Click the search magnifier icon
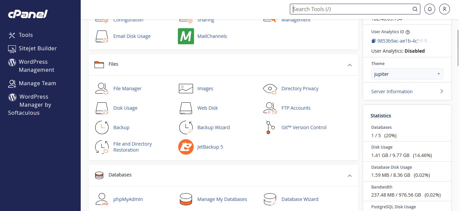The width and height of the screenshot is (459, 211). click(415, 9)
